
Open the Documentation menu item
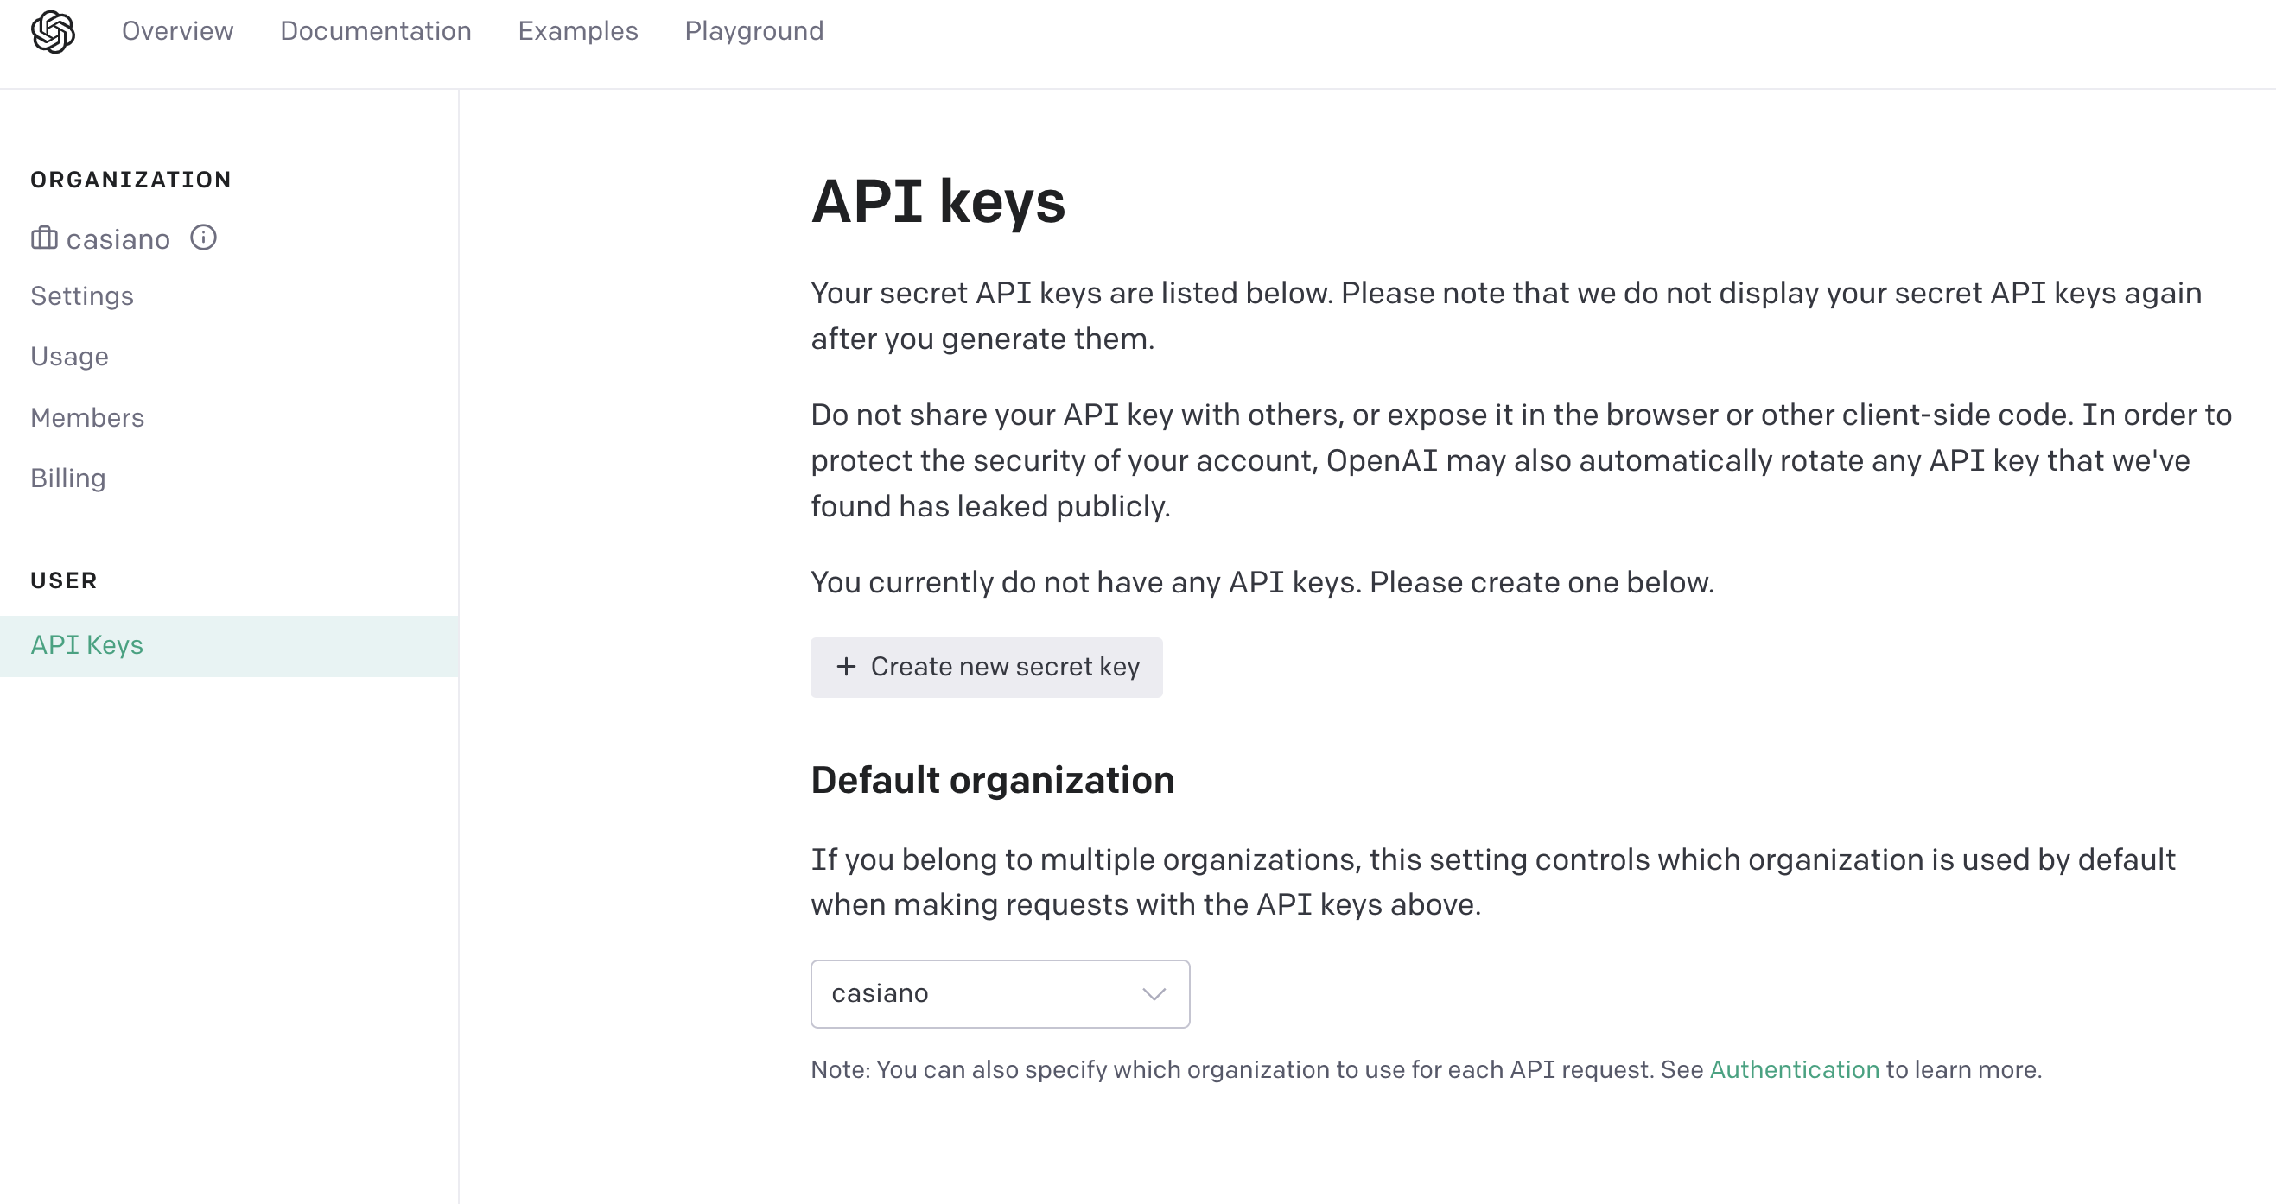point(376,31)
